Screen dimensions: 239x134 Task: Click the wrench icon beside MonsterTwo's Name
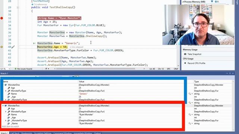point(9,115)
